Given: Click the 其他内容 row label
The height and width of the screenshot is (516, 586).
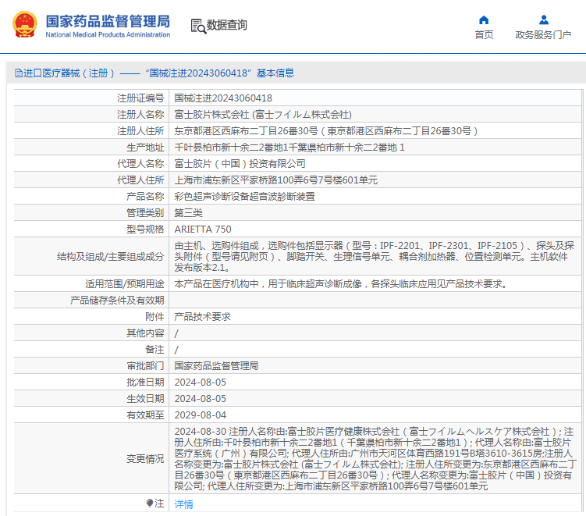Looking at the screenshot, I should (145, 333).
